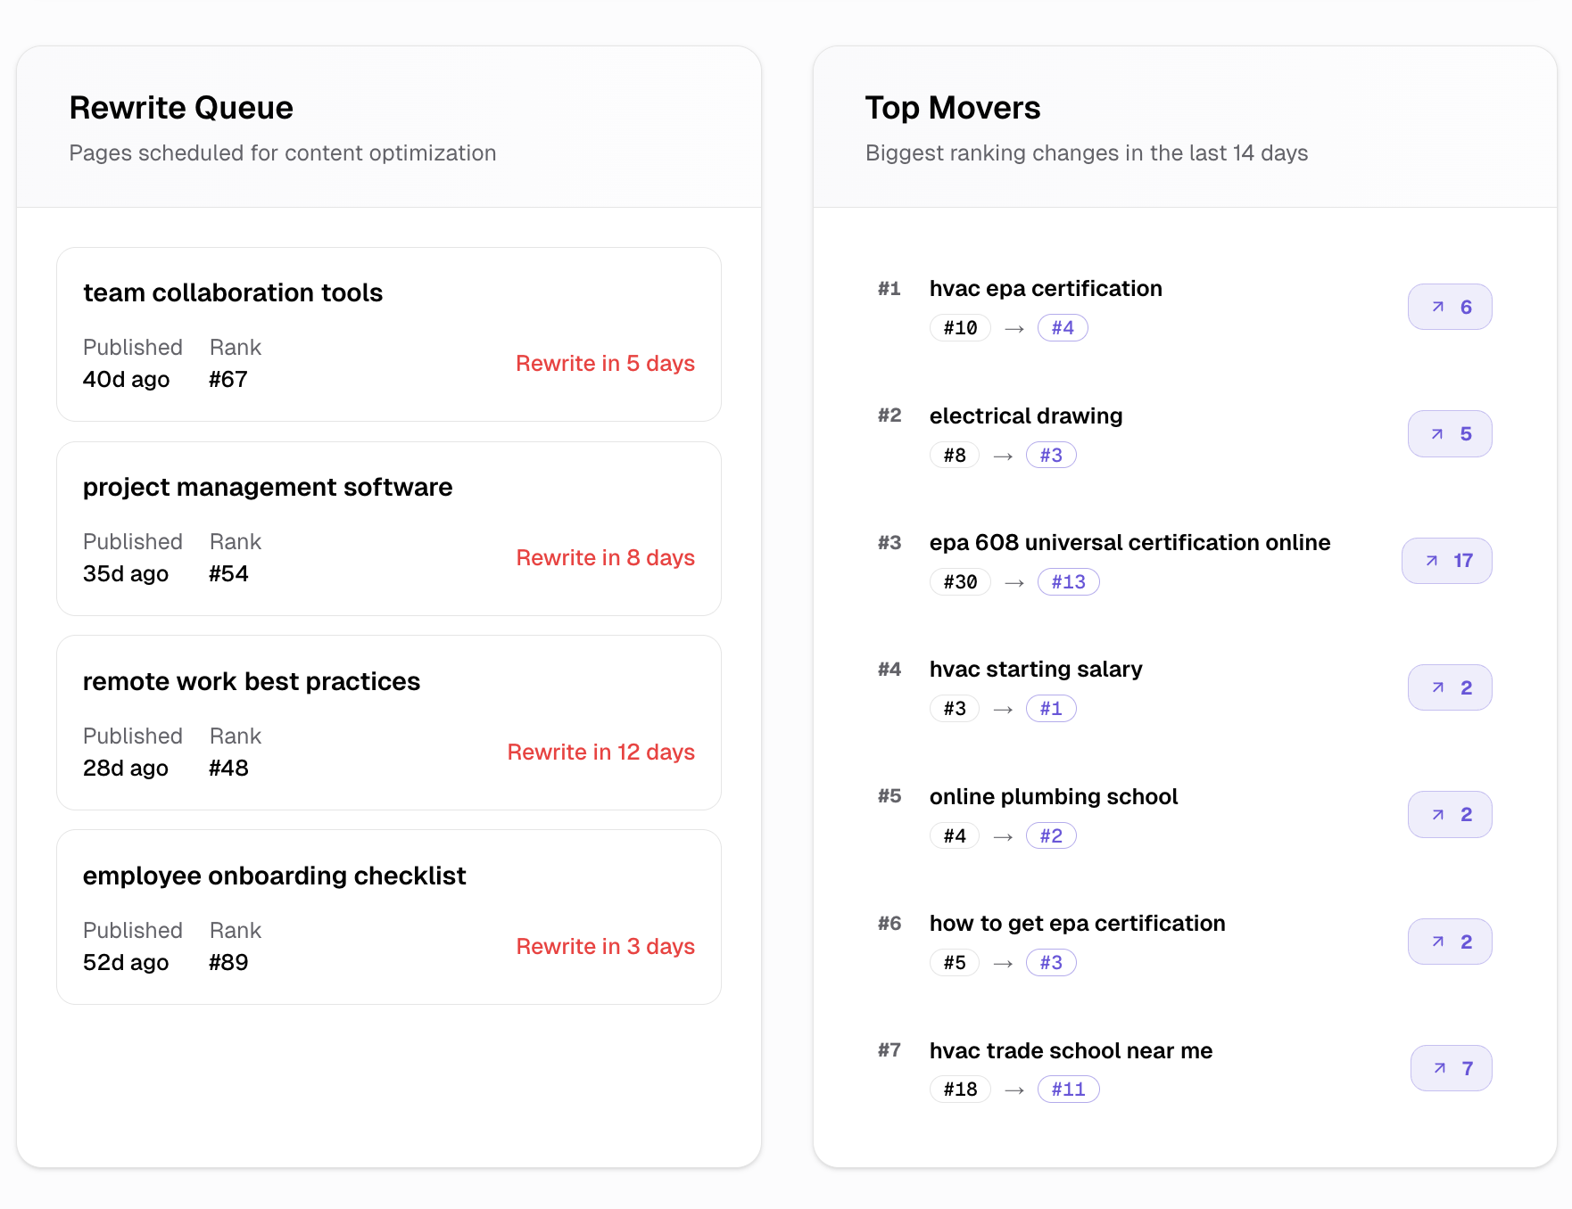
Task: Click the #13 current rank badge
Action: (1068, 582)
